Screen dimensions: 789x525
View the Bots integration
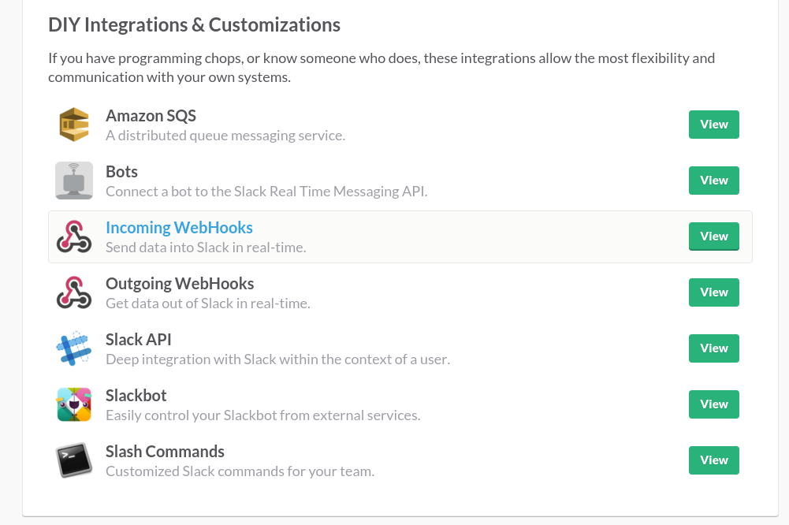point(713,181)
